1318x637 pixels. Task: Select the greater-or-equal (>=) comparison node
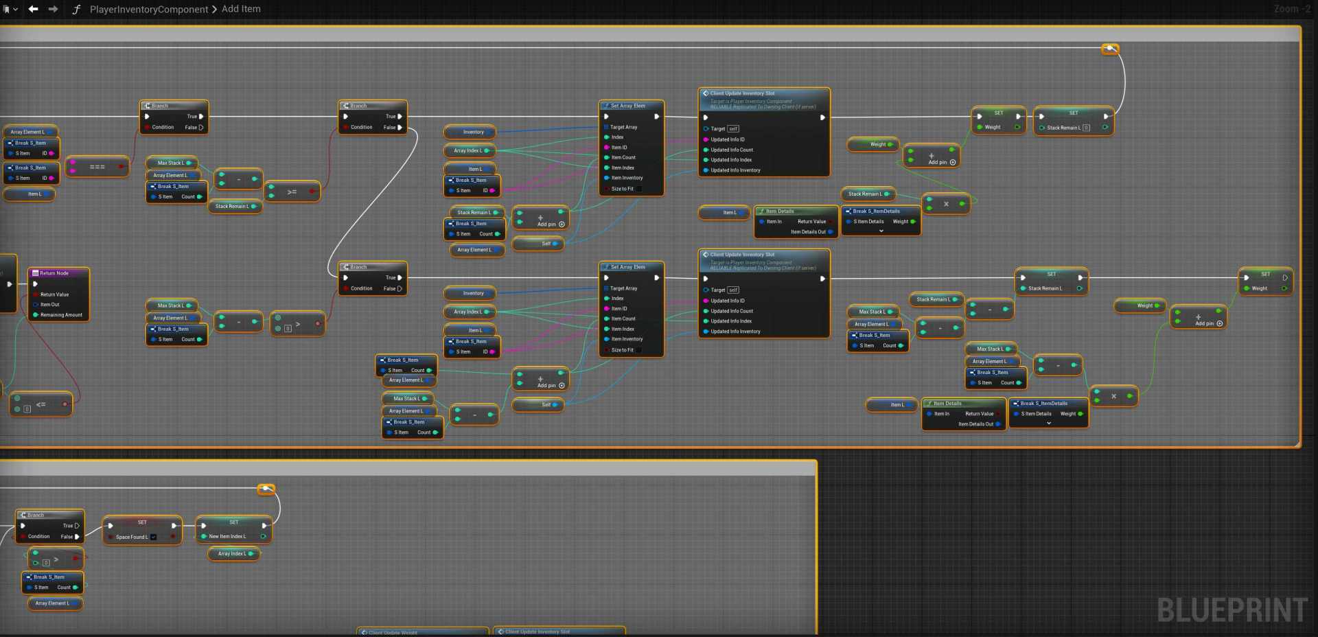point(292,192)
